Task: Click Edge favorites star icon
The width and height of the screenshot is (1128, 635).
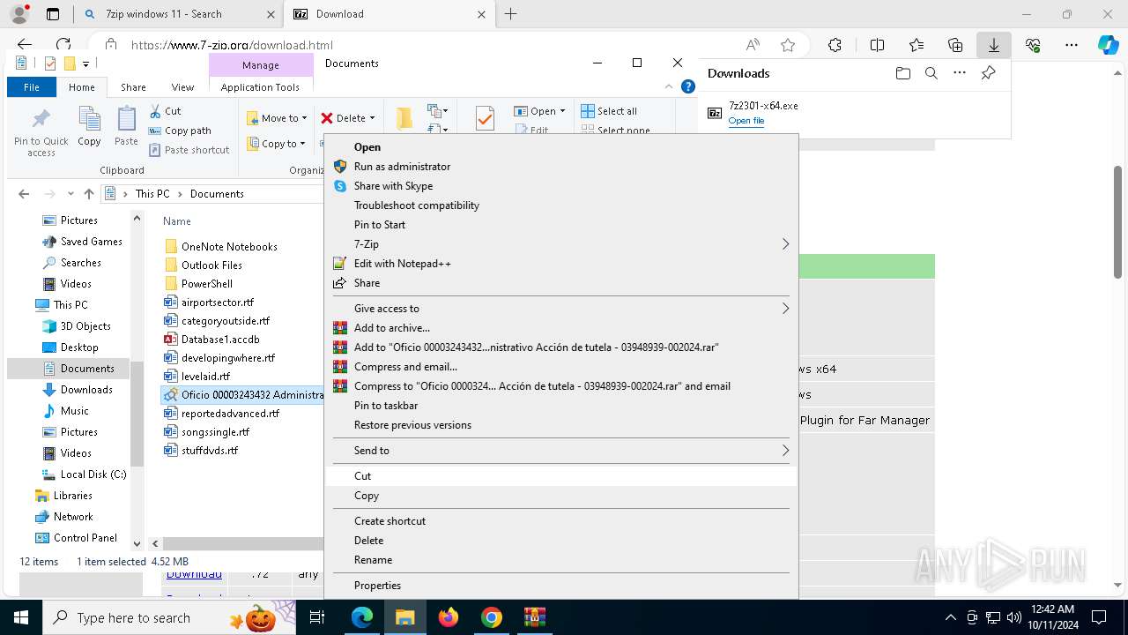Action: coord(788,45)
